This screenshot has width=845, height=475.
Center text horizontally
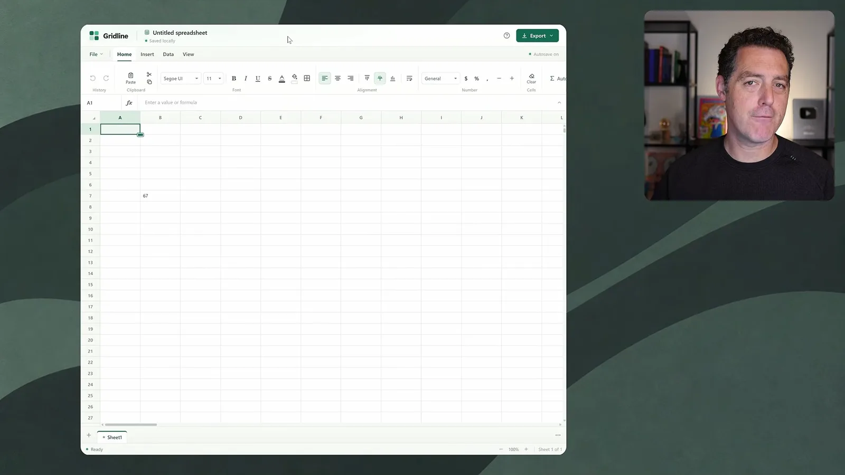(337, 78)
